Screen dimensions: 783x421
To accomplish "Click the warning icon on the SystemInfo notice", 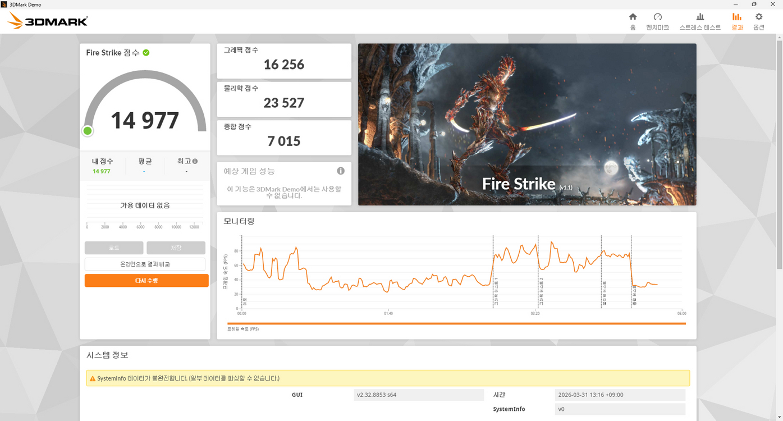I will [93, 378].
